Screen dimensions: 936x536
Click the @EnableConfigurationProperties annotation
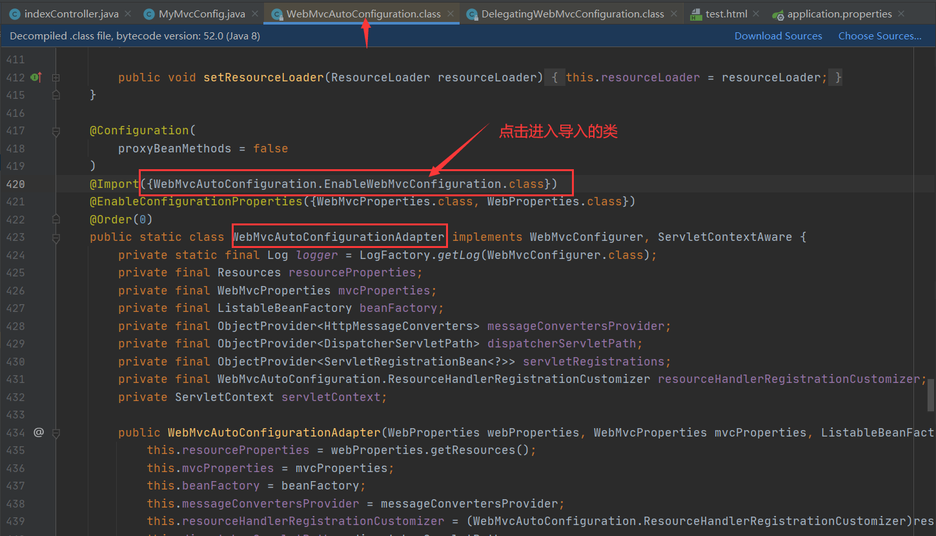tap(196, 201)
